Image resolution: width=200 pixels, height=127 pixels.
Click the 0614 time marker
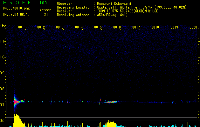[79, 27]
